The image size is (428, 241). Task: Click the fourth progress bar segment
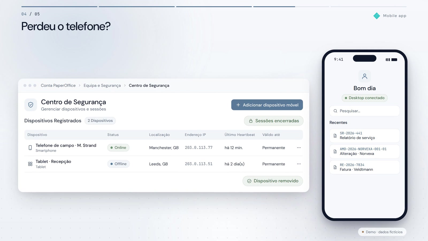pyautogui.click(x=291, y=7)
